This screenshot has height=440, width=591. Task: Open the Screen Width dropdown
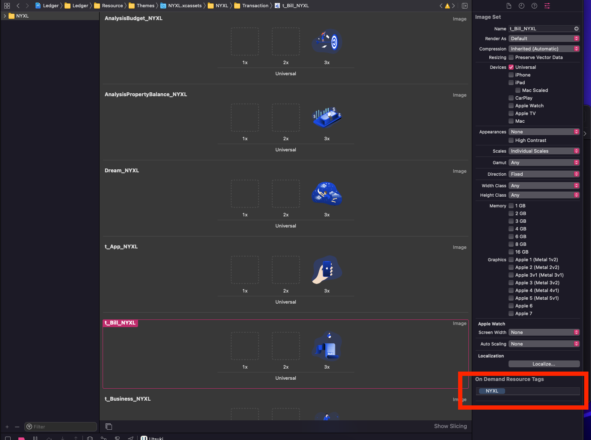(x=544, y=332)
